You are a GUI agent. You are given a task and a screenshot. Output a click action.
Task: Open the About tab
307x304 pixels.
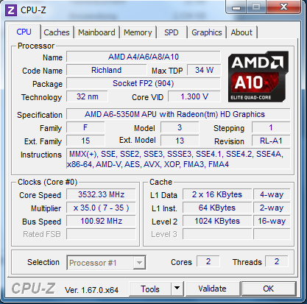241,32
